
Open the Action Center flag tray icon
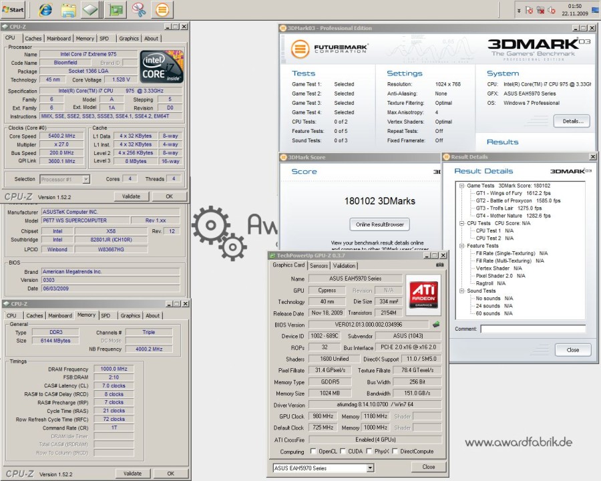pyautogui.click(x=530, y=10)
